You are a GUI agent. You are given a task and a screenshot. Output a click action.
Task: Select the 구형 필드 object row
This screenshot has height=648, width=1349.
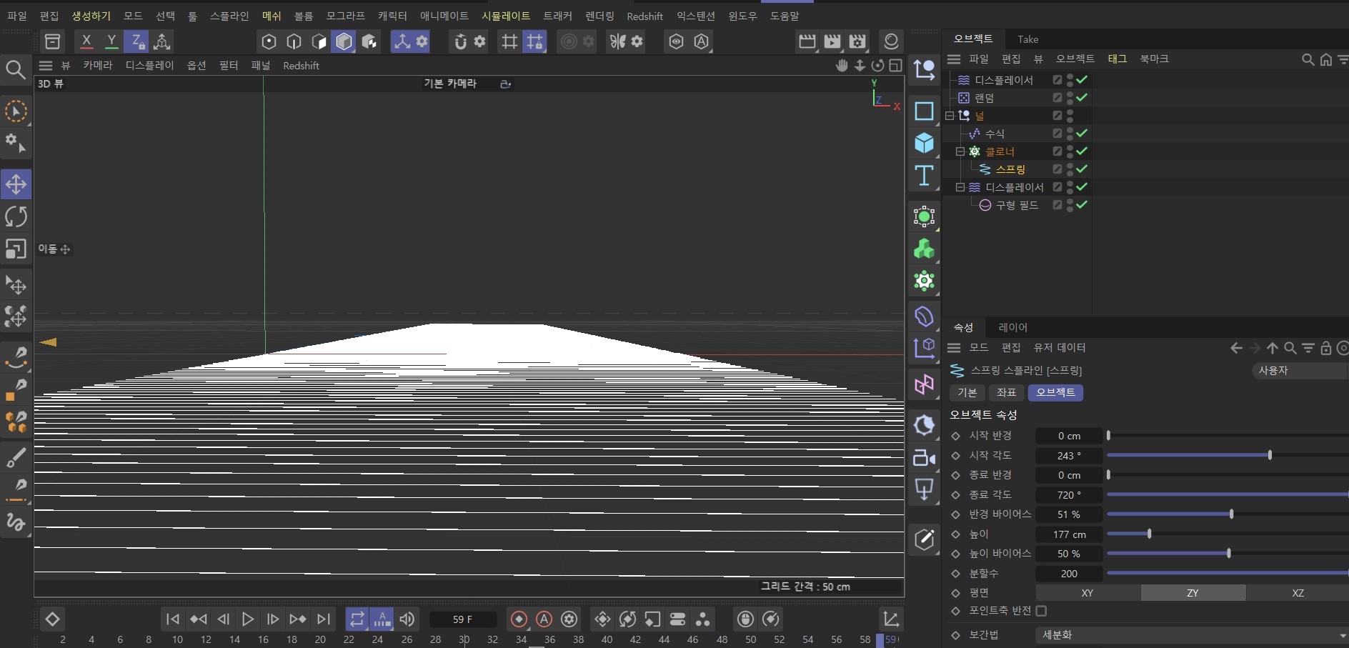coord(1017,205)
